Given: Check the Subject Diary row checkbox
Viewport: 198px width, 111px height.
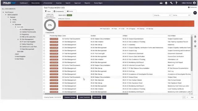Looking at the screenshot, I should tap(44, 77).
